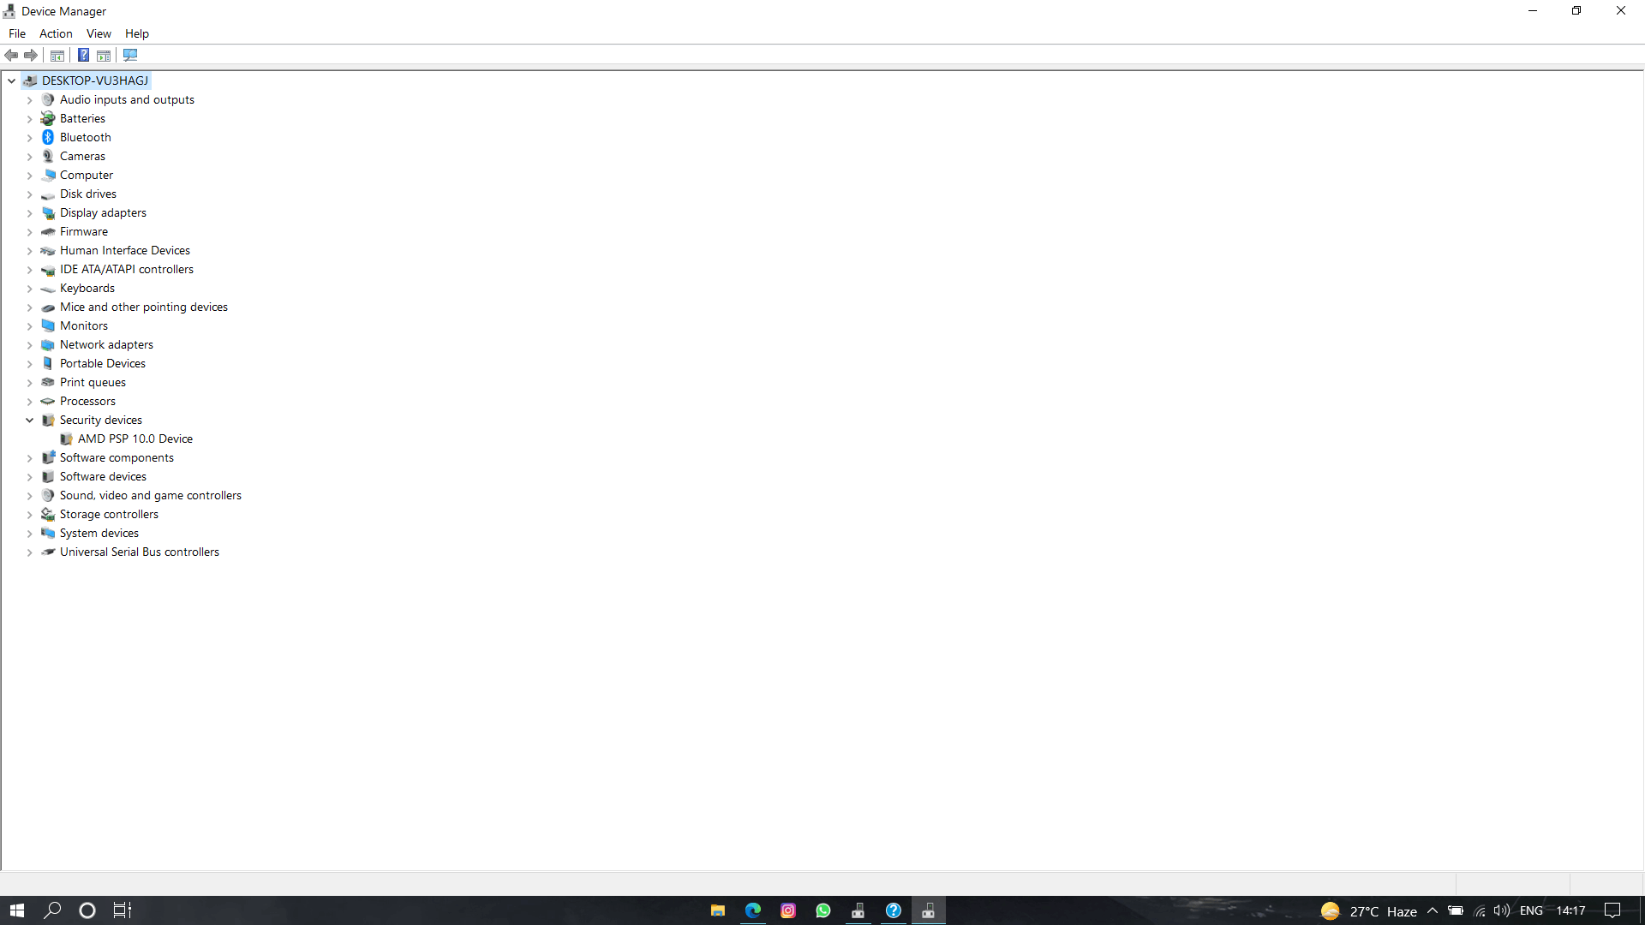Click the Help menu in menu bar
The height and width of the screenshot is (925, 1645).
tap(137, 33)
